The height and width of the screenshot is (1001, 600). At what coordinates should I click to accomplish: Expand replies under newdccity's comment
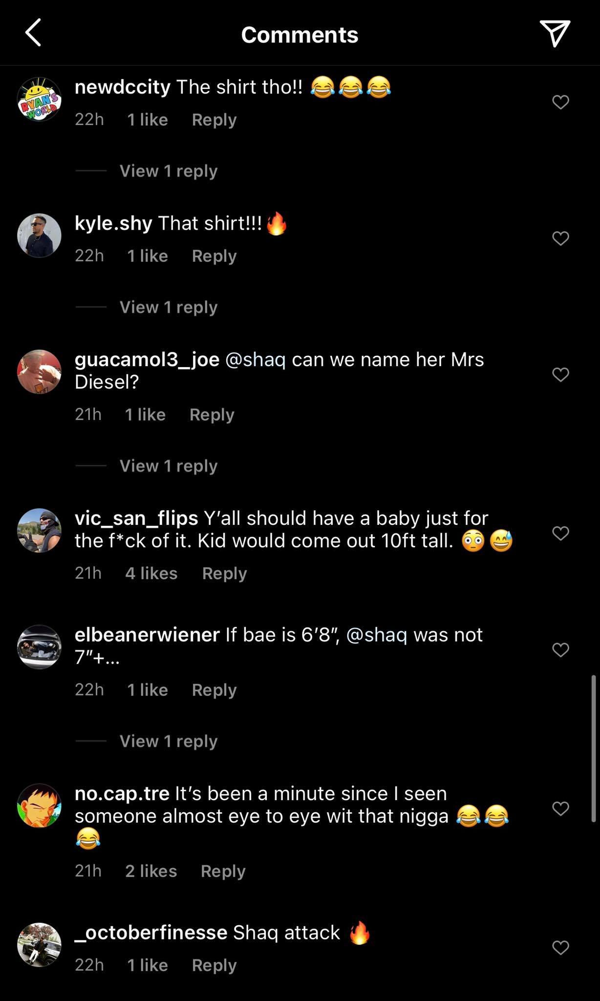pyautogui.click(x=168, y=171)
